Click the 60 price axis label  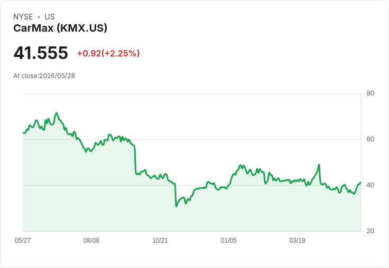click(x=370, y=139)
